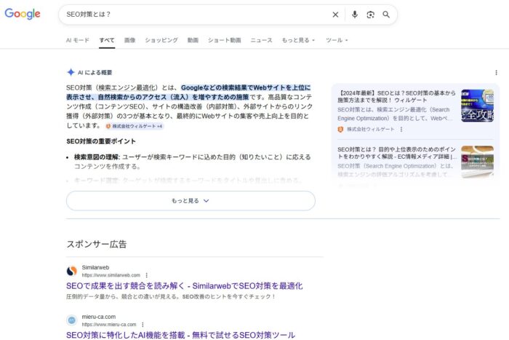Expand AI overview with もっと見る button

tap(191, 201)
